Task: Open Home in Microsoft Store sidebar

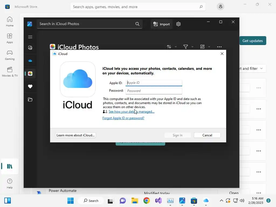Action: 10,22
